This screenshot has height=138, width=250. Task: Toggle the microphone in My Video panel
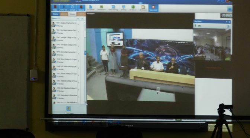pos(196,26)
